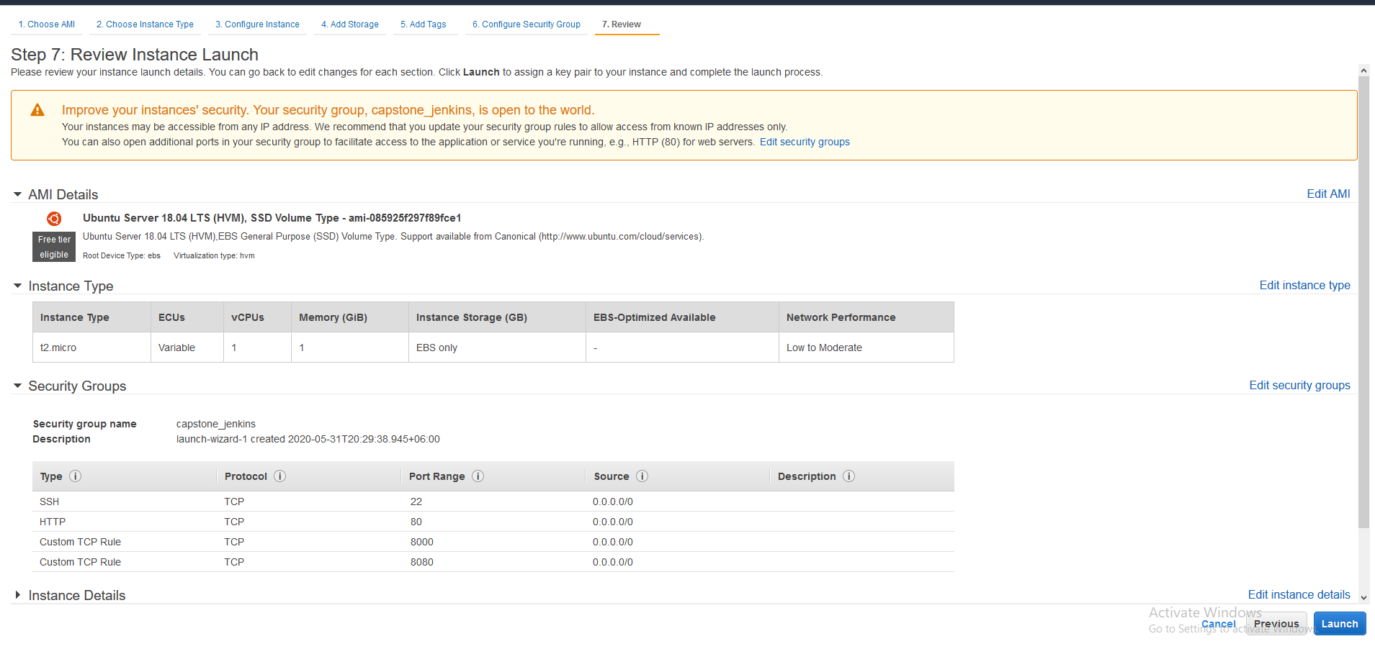Click Edit security groups link in warning banner
Screen dimensions: 1375x649
pyautogui.click(x=805, y=142)
